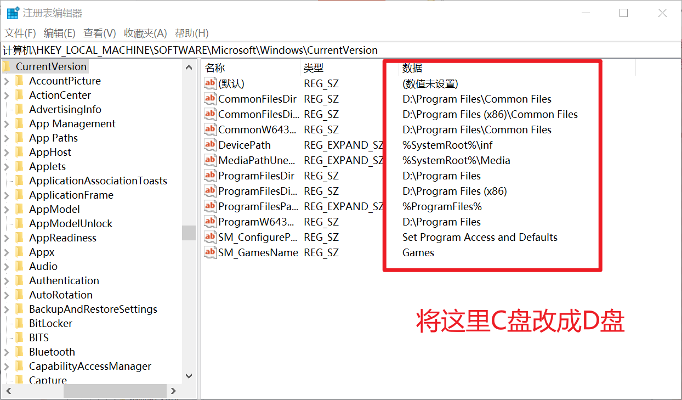682x400 pixels.
Task: Select the (默认) value's ab string icon
Action: (x=211, y=83)
